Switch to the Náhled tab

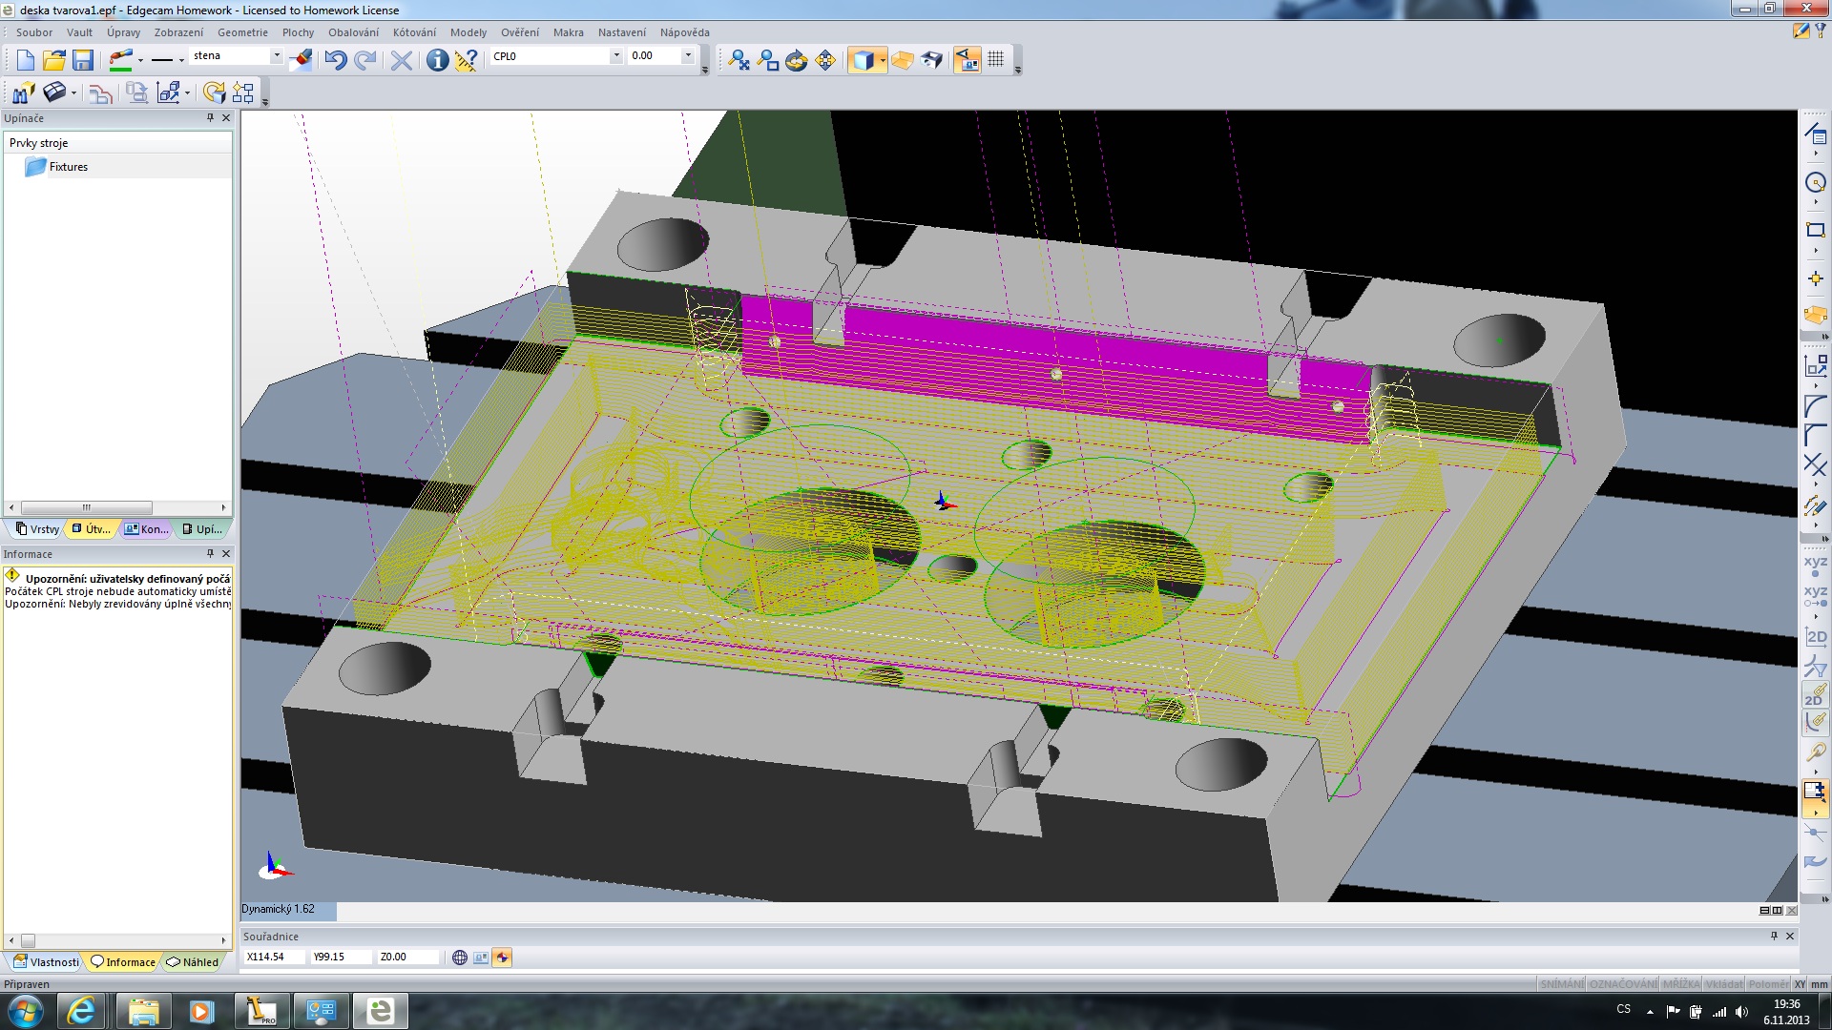click(193, 962)
